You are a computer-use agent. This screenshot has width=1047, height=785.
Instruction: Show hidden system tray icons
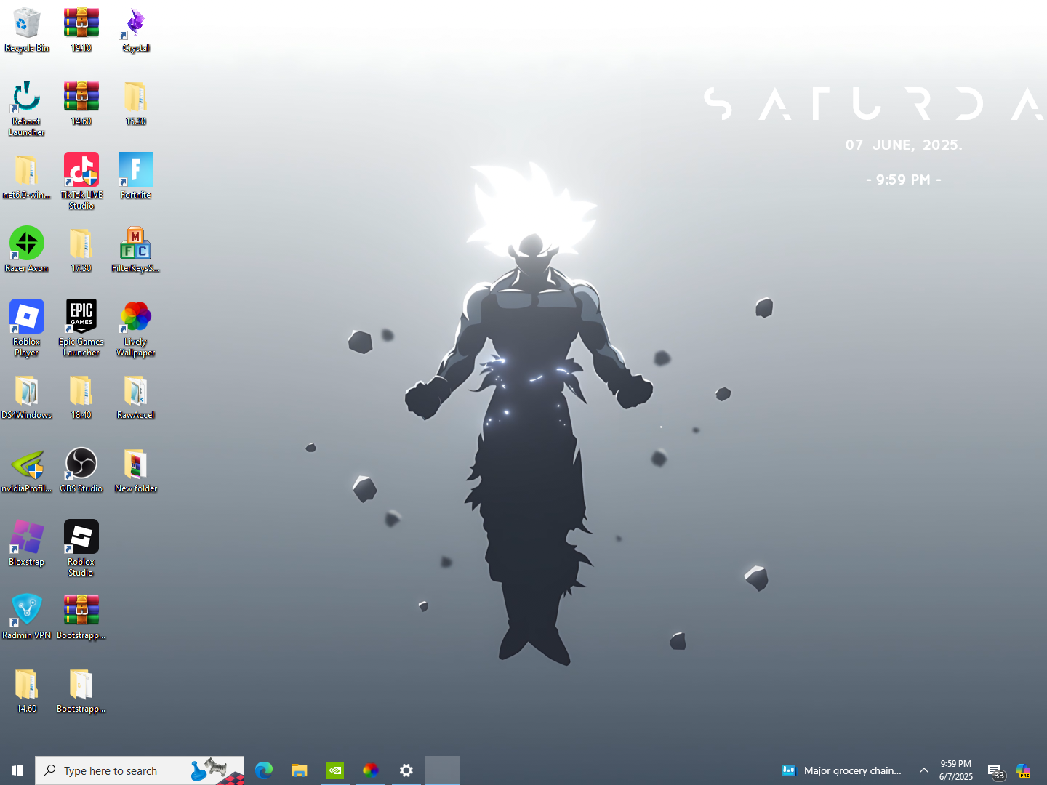click(924, 770)
